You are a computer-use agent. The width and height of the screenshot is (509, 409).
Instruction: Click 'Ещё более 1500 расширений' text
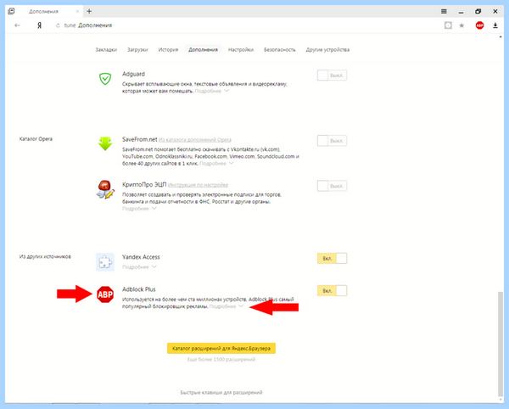click(221, 359)
